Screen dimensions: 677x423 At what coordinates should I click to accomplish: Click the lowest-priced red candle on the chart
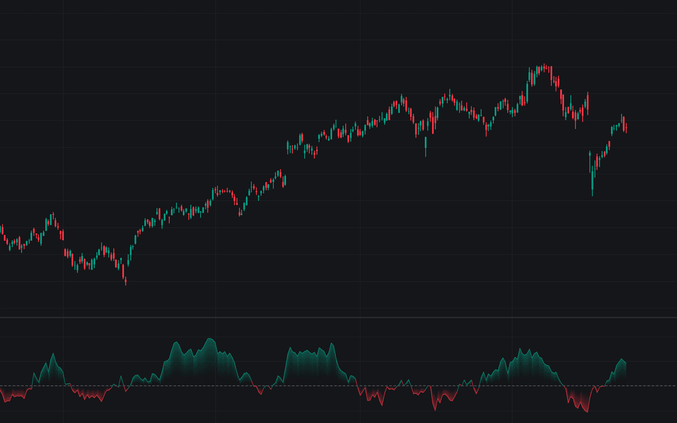pyautogui.click(x=125, y=281)
